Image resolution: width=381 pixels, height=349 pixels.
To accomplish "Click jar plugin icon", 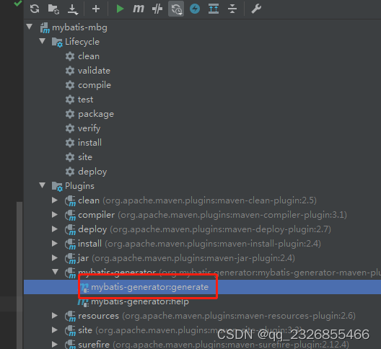I will pyautogui.click(x=70, y=258).
